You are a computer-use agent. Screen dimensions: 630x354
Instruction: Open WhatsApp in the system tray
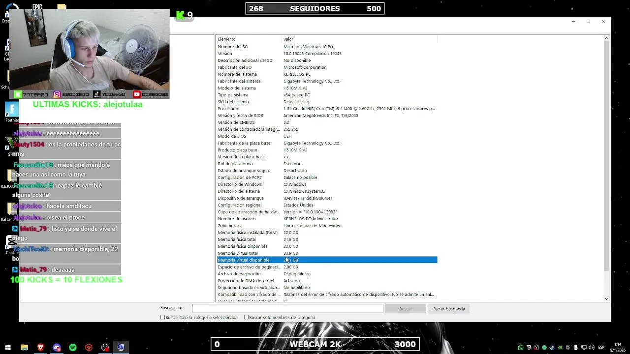pos(521,348)
